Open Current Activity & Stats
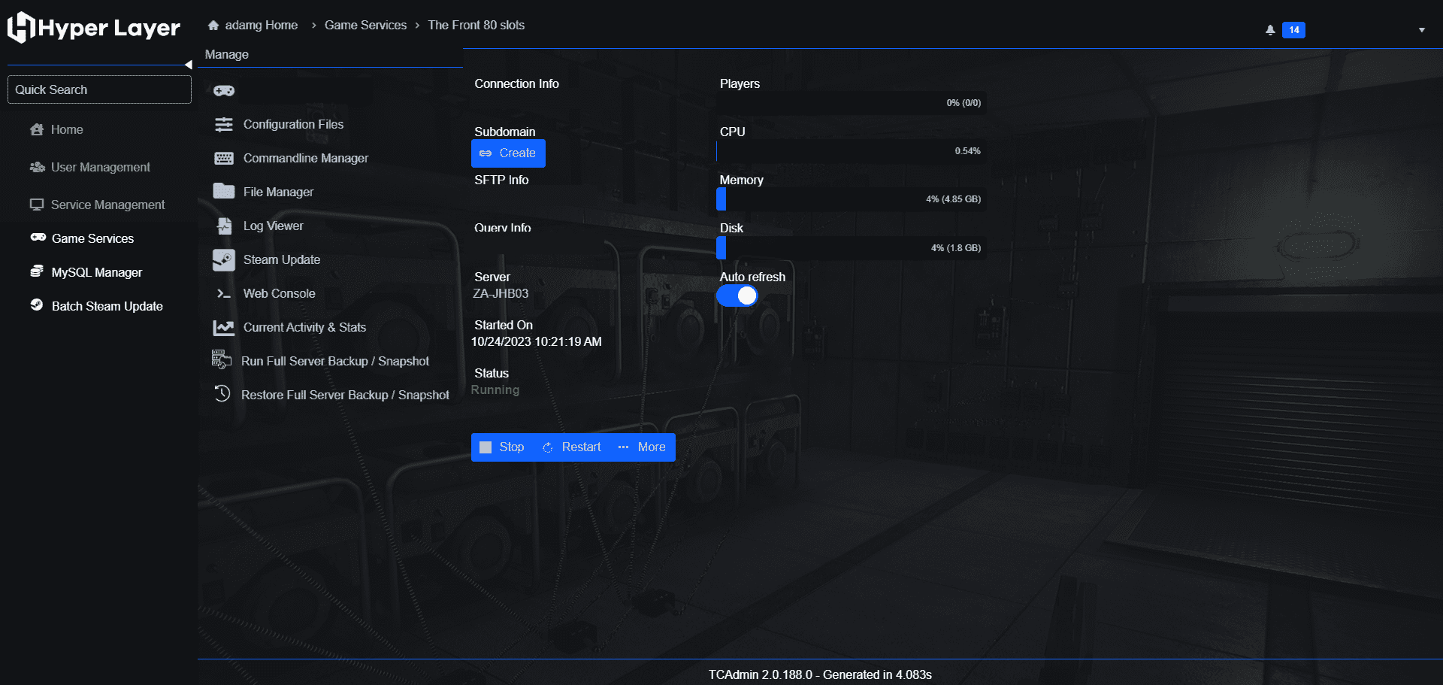 point(304,328)
